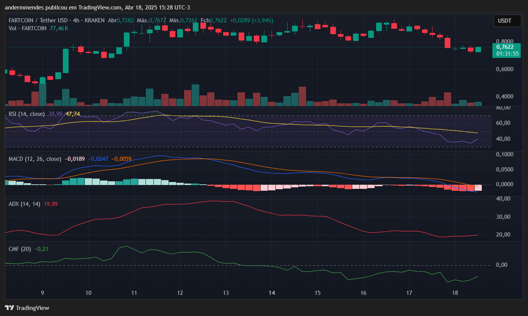The height and width of the screenshot is (316, 528).
Task: Click date 14 on the time axis
Action: click(x=272, y=293)
